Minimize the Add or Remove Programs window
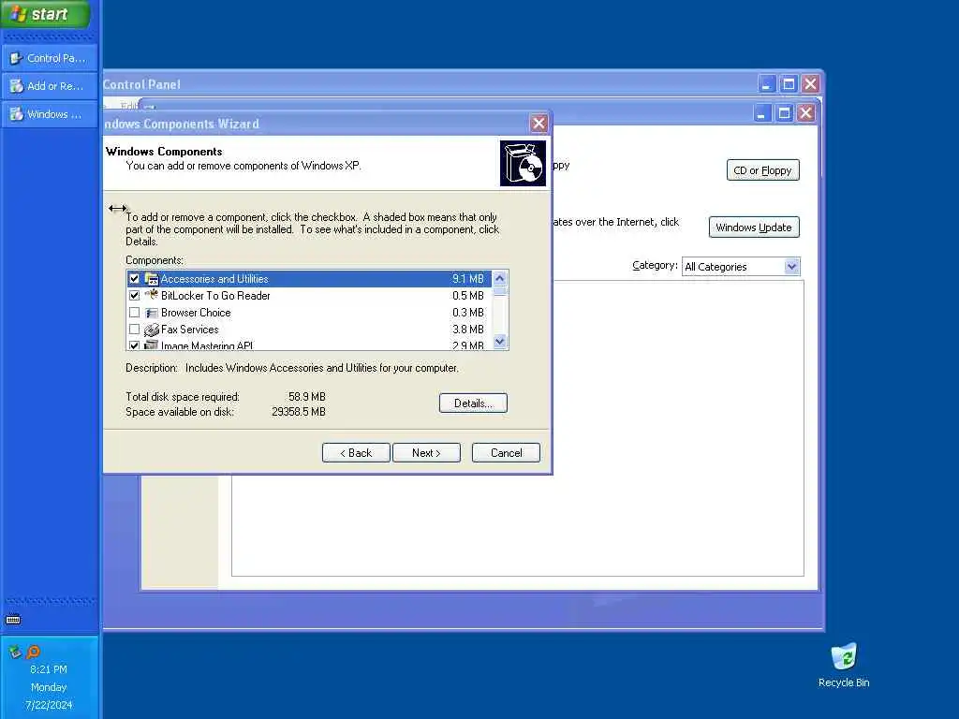 tap(762, 113)
